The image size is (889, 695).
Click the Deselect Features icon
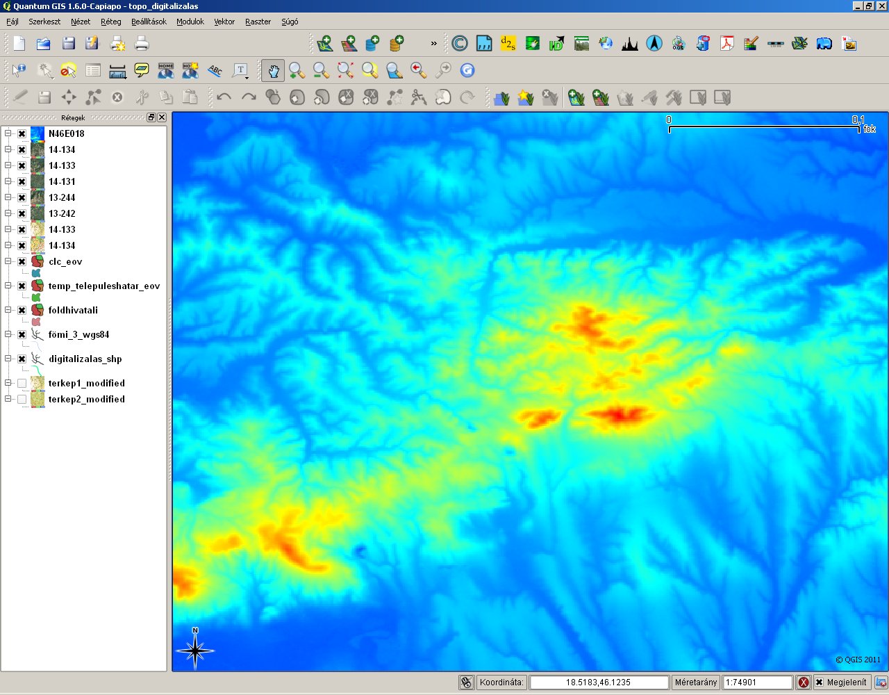(68, 70)
